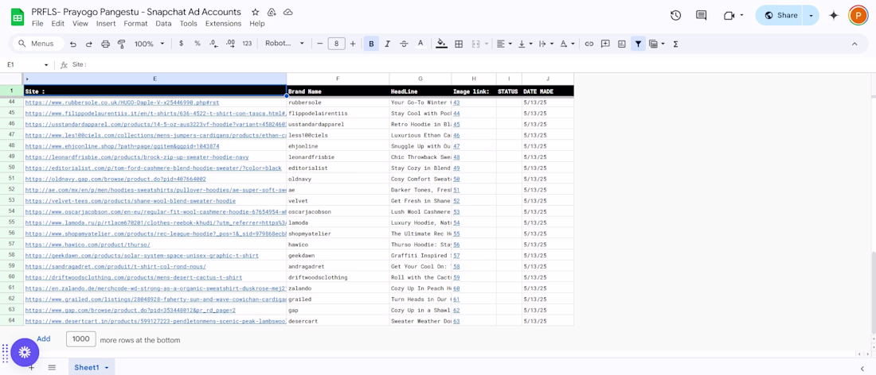Open the zoom level dropdown
The height and width of the screenshot is (375, 876).
click(150, 44)
